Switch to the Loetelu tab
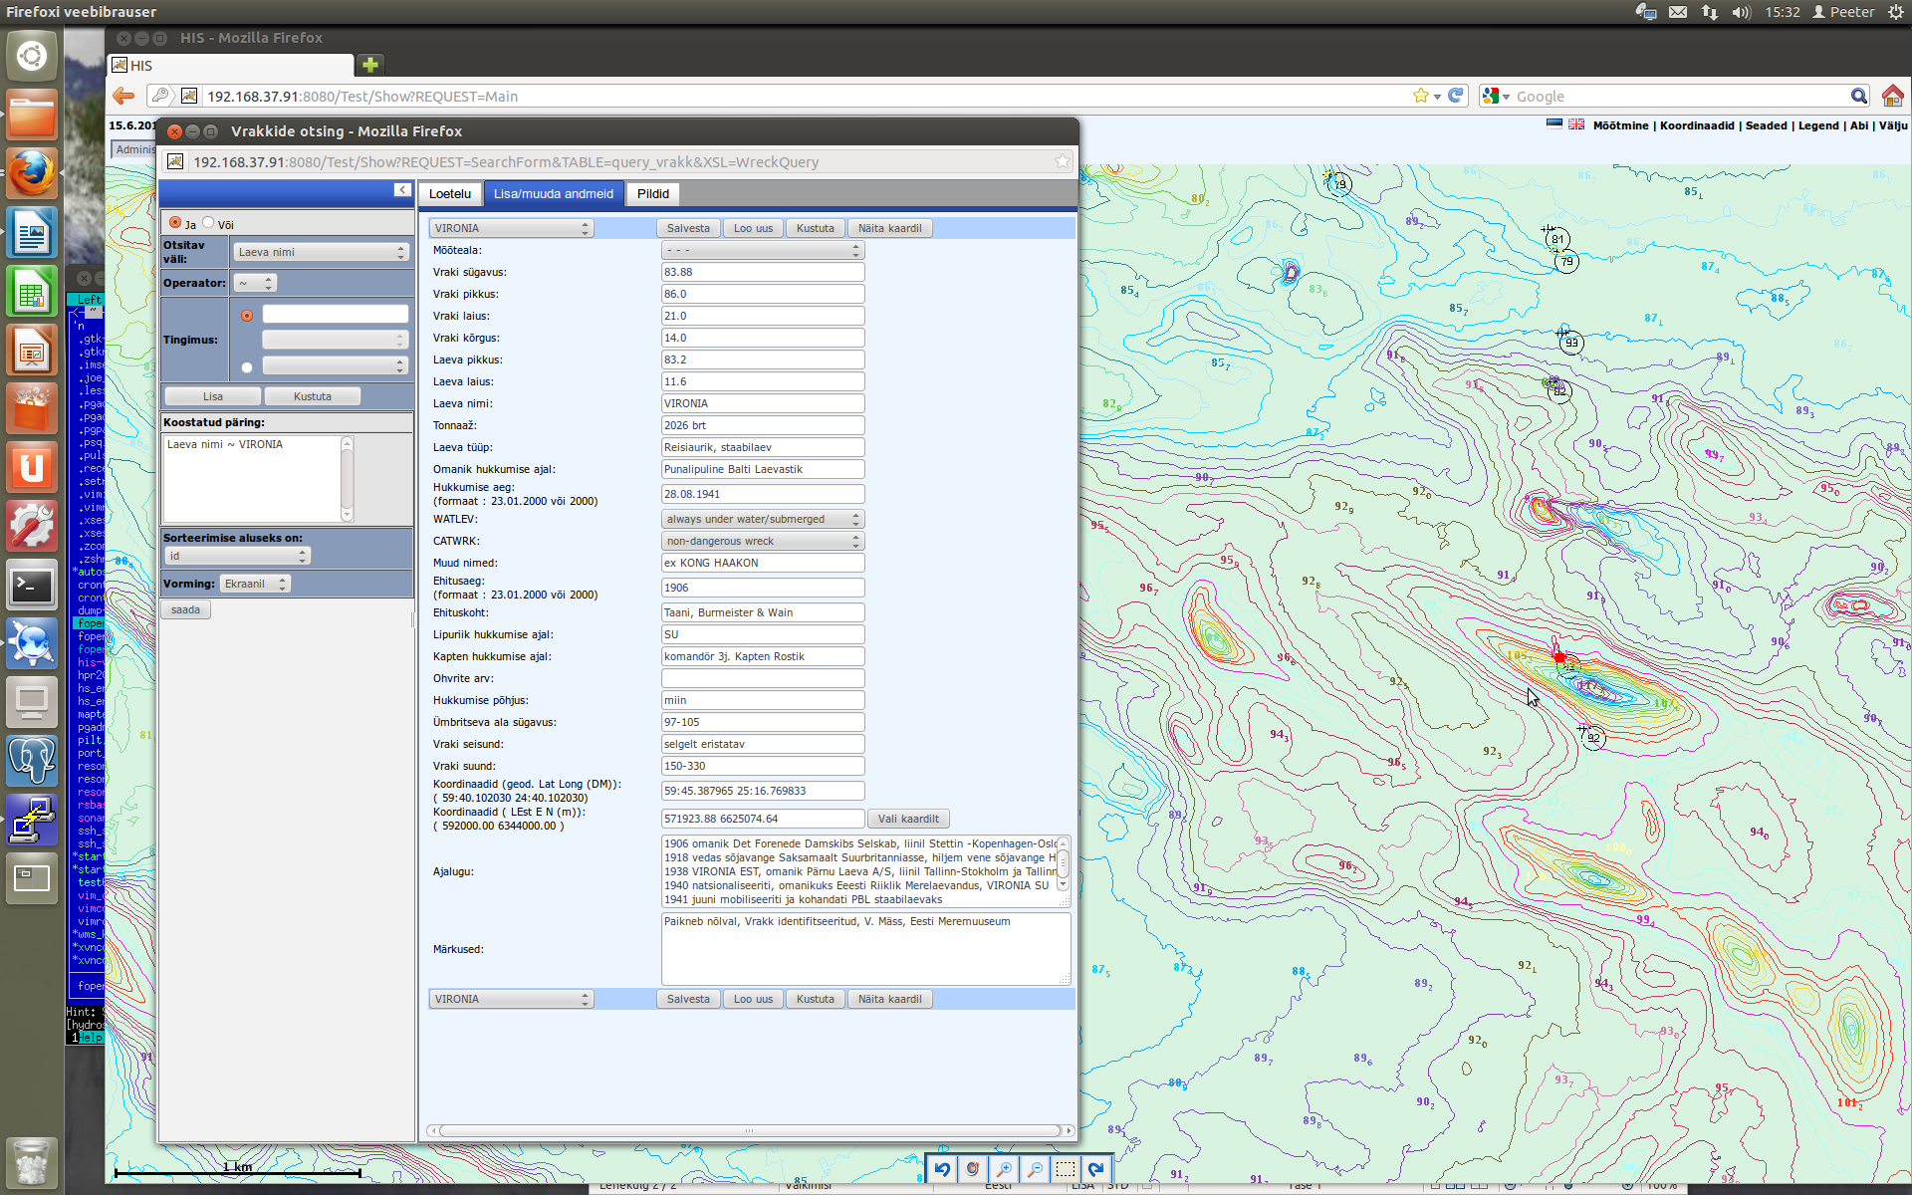 coord(450,194)
